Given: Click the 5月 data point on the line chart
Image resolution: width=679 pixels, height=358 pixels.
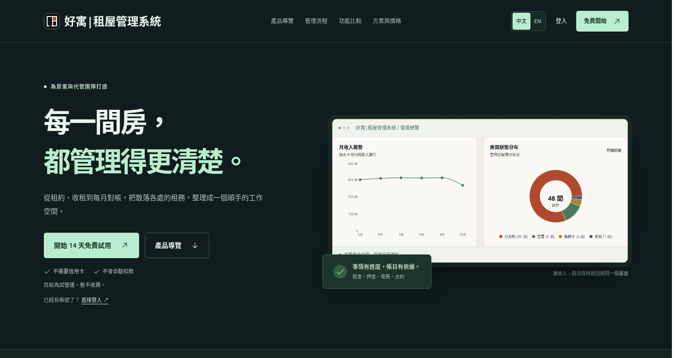Looking at the screenshot, I should click(360, 179).
